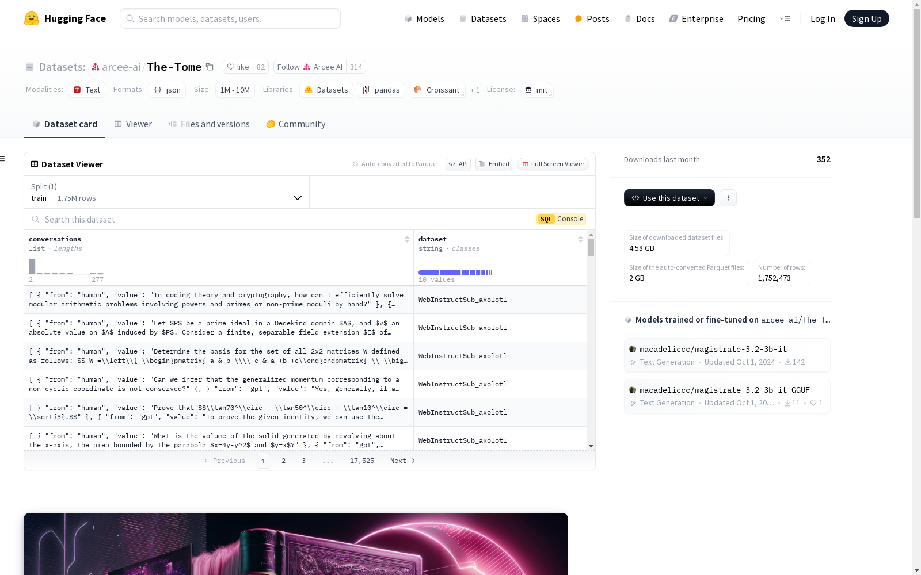Go to Datasets in the top navigation
This screenshot has width=921, height=575.
482,18
